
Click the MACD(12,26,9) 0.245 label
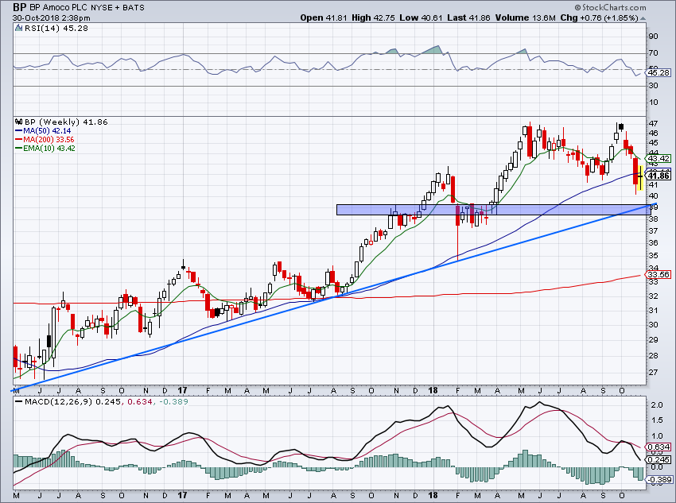click(x=73, y=401)
